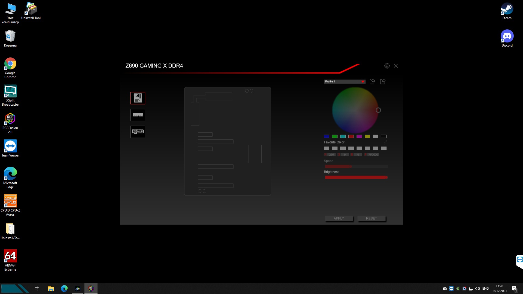Open RGB Fusion settings gear

(x=387, y=66)
